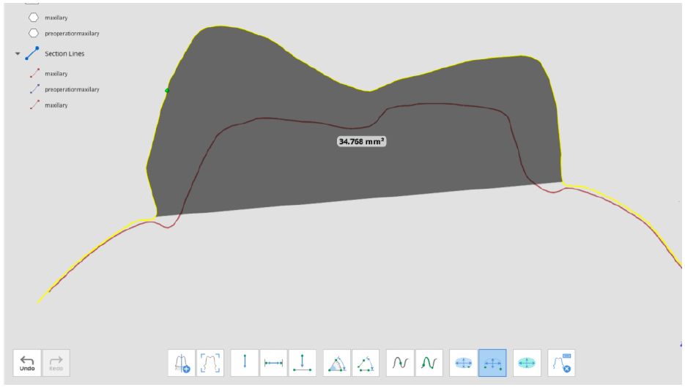
Task: Click the blue line icon of preoperationmaxillary section
Action: (x=34, y=89)
